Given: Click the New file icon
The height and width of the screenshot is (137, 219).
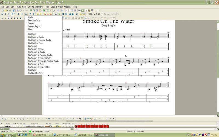Looking at the screenshot, I should [x=2, y=10].
